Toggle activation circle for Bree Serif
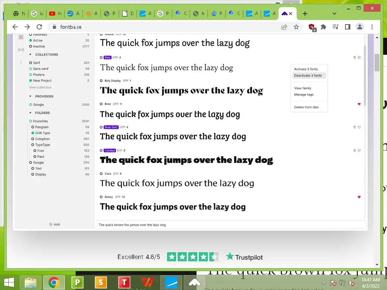This screenshot has height=290, width=387. pos(101,127)
